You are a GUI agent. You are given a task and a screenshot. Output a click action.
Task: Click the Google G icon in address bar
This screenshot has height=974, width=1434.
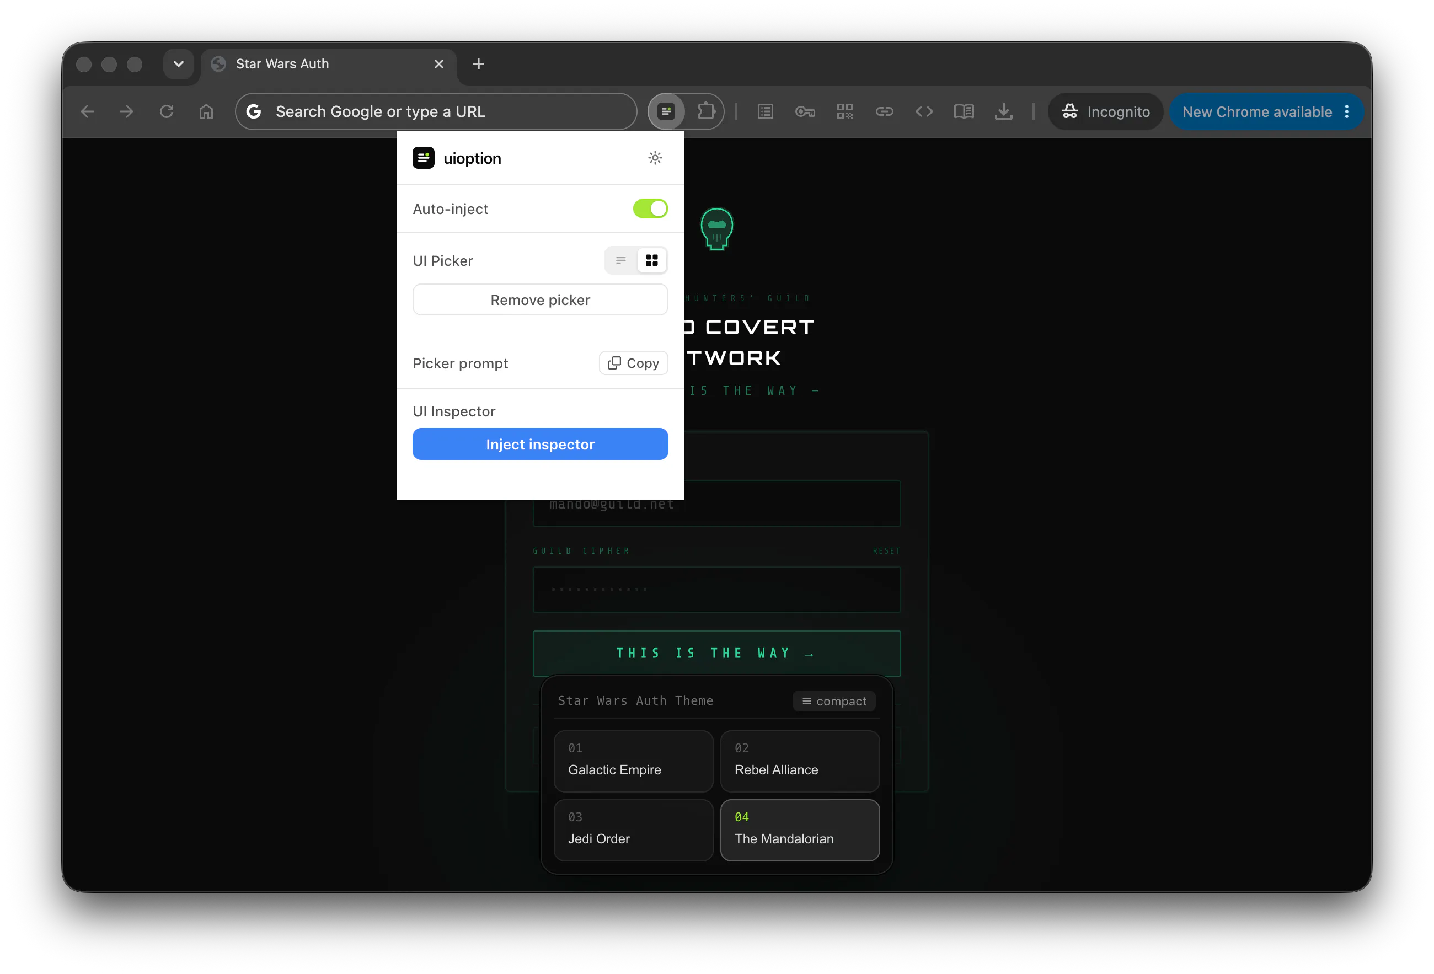(254, 111)
